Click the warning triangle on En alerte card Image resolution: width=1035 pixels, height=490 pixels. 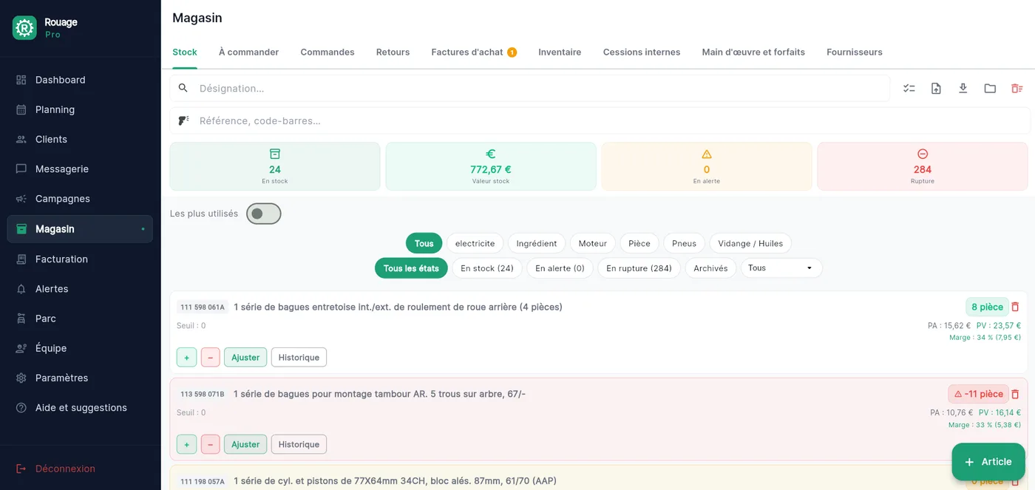pos(707,154)
